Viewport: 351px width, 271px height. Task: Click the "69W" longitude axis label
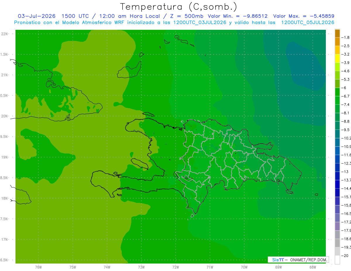tap(278, 267)
